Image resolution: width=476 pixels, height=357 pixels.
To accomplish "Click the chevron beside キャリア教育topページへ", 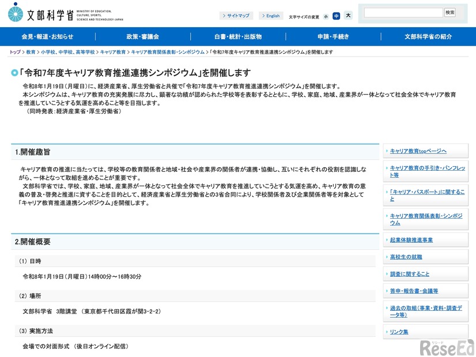I will click(387, 151).
